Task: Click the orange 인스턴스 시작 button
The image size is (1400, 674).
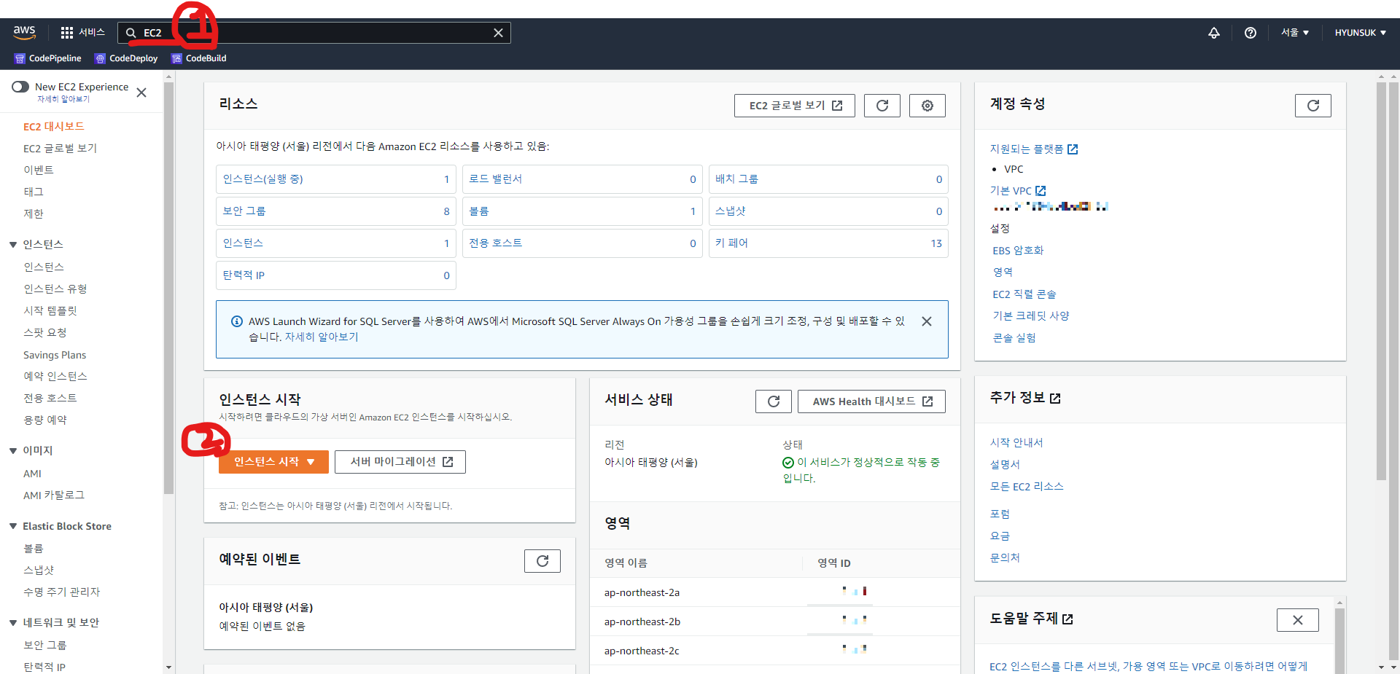Action: (x=273, y=462)
